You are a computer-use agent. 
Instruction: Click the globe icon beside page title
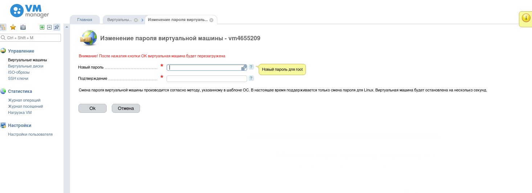click(89, 37)
